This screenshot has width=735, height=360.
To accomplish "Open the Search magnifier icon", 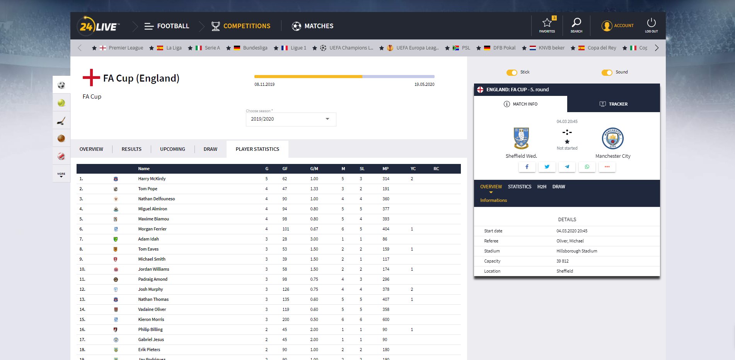I will click(576, 22).
